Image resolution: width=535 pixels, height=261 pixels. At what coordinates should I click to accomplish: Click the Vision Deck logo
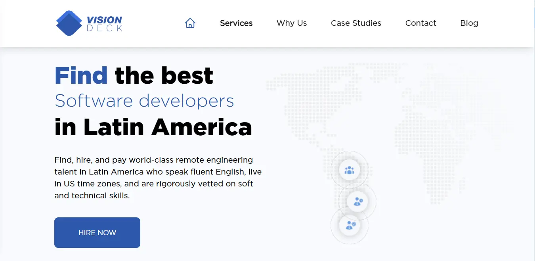tap(89, 23)
